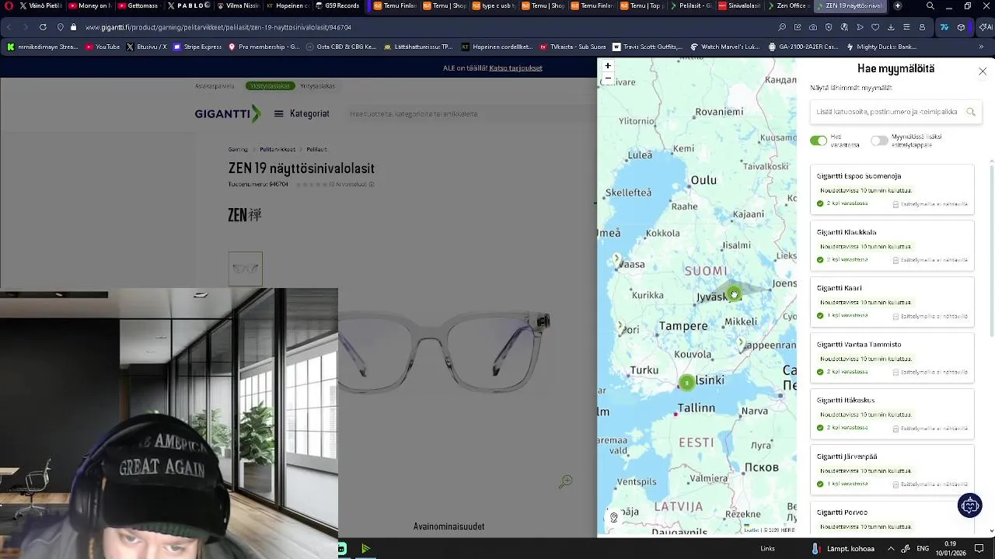This screenshot has height=559, width=995.
Task: Expand the system tray hidden icons
Action: point(891,549)
